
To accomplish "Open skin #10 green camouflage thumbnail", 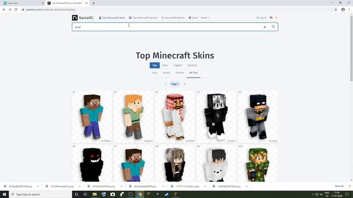I will [x=258, y=163].
